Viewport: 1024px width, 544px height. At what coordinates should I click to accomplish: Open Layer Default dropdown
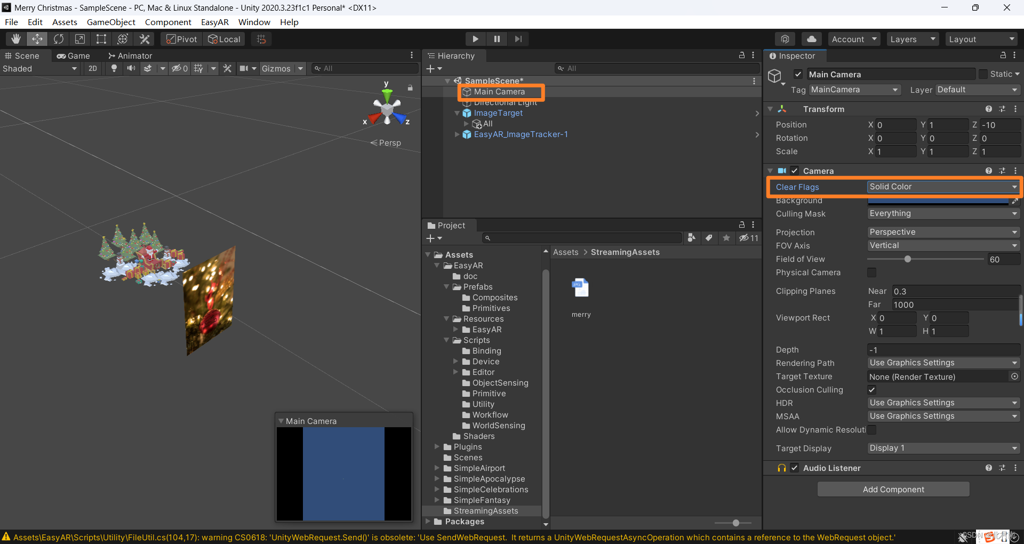(x=977, y=90)
